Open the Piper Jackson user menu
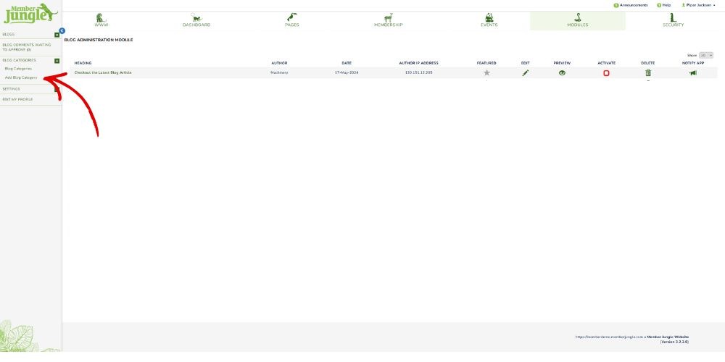Image resolution: width=725 pixels, height=362 pixels. tap(698, 5)
